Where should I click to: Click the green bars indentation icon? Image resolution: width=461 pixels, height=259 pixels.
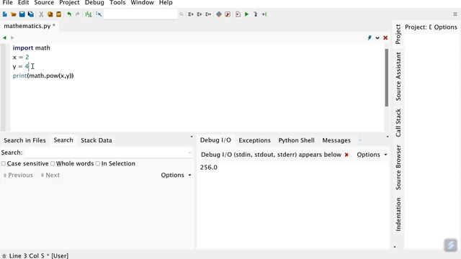88,14
